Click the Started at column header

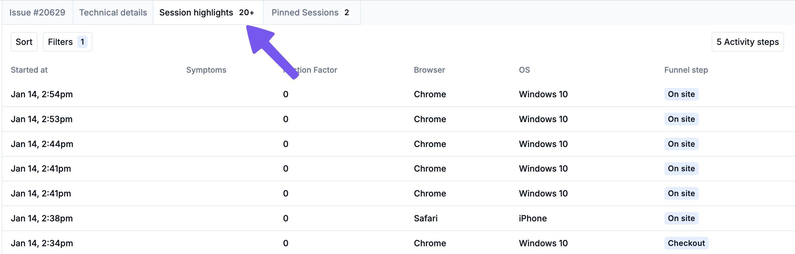click(29, 70)
